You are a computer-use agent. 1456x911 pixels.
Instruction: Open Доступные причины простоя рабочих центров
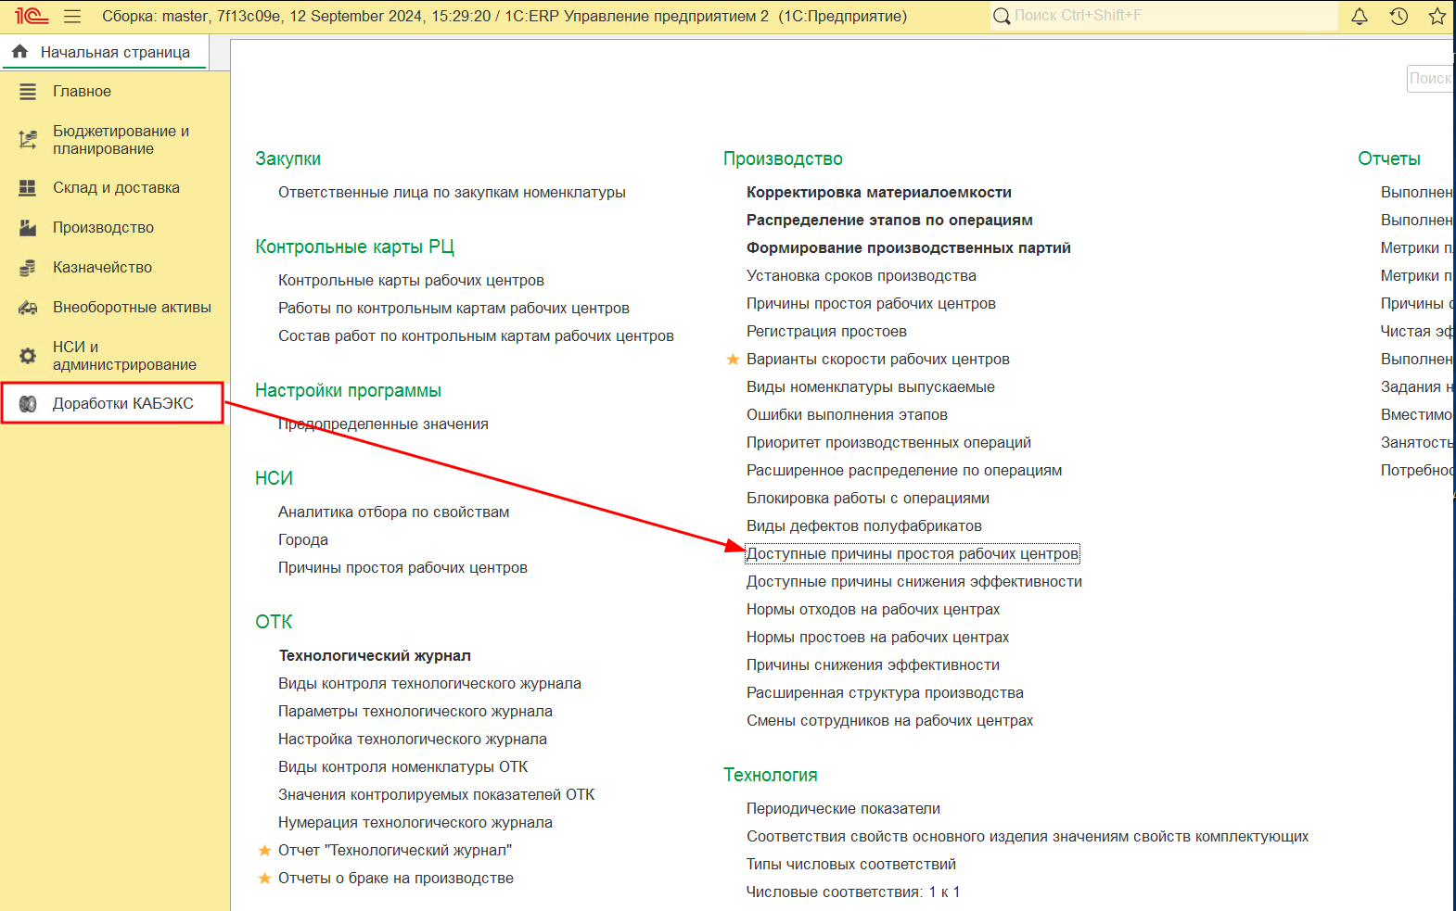[913, 554]
